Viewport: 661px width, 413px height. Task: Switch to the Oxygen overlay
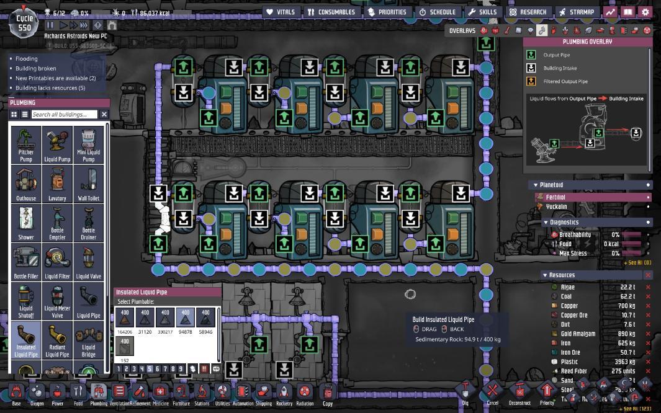pyautogui.click(x=483, y=30)
